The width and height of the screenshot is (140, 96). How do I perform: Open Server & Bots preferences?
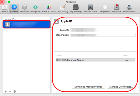pos(129,9)
